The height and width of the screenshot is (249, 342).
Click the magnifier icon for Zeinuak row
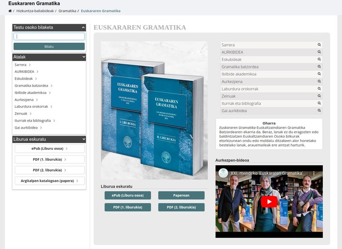coord(319,96)
